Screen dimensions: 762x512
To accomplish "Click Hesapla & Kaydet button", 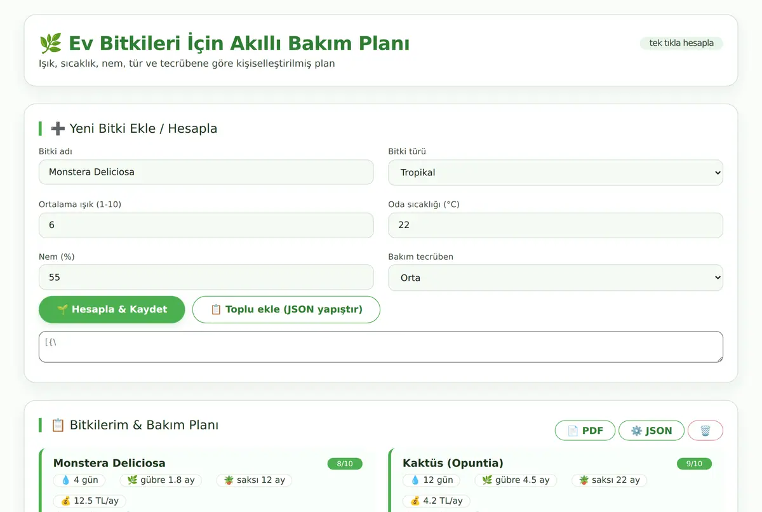I will coord(112,309).
